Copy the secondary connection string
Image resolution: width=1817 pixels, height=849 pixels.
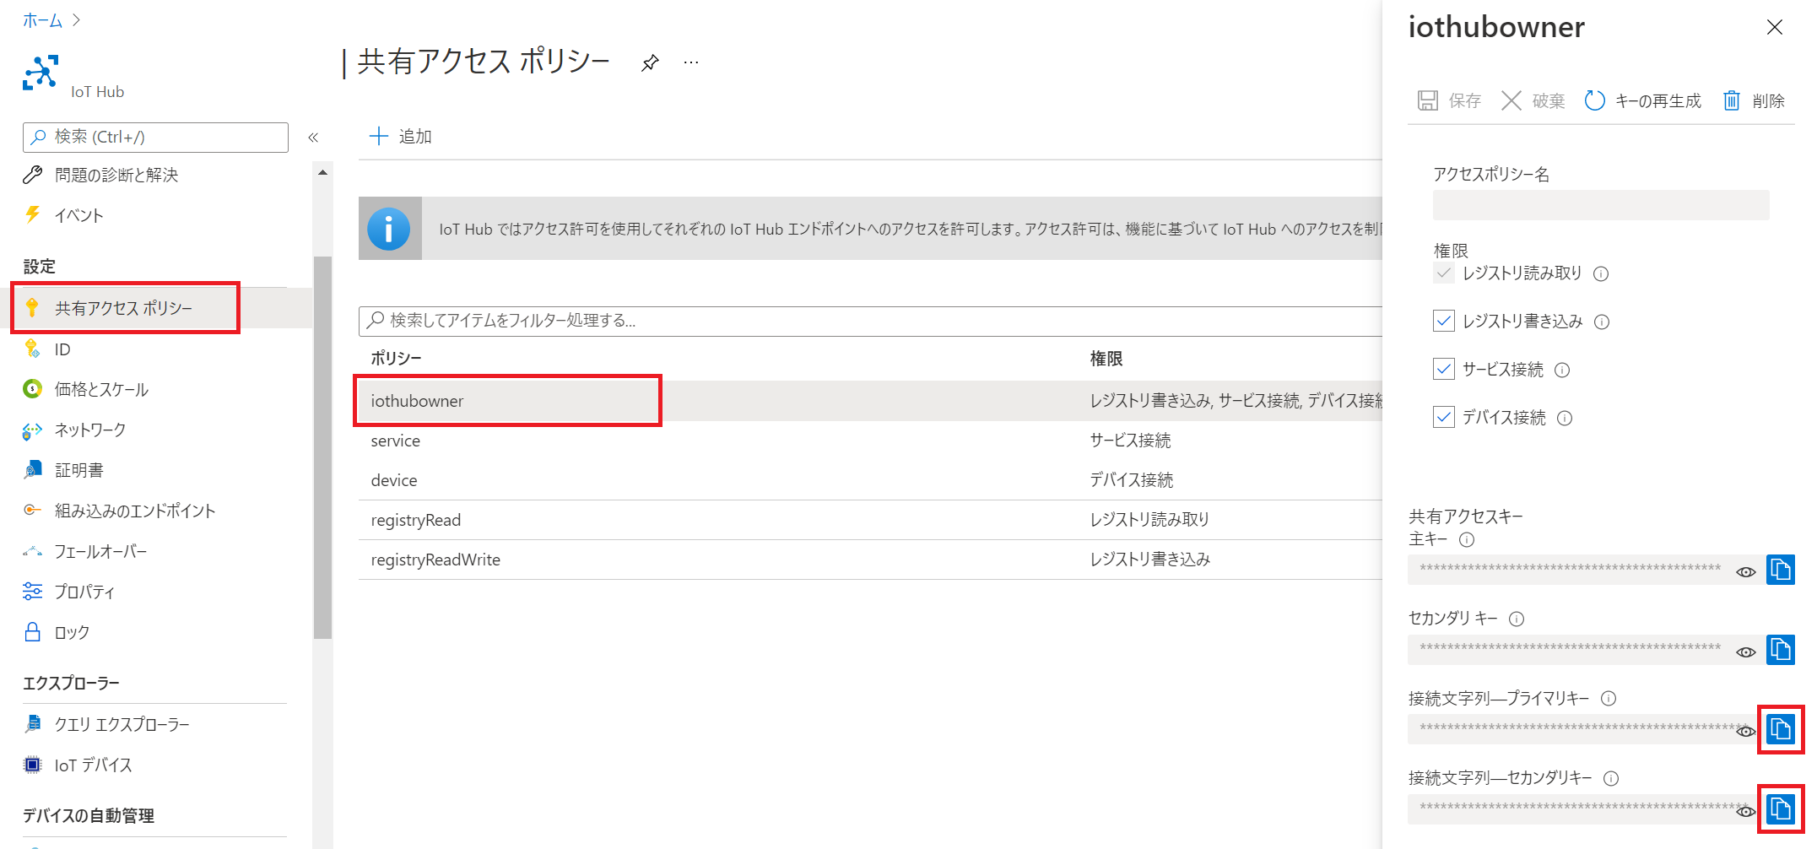(x=1781, y=808)
